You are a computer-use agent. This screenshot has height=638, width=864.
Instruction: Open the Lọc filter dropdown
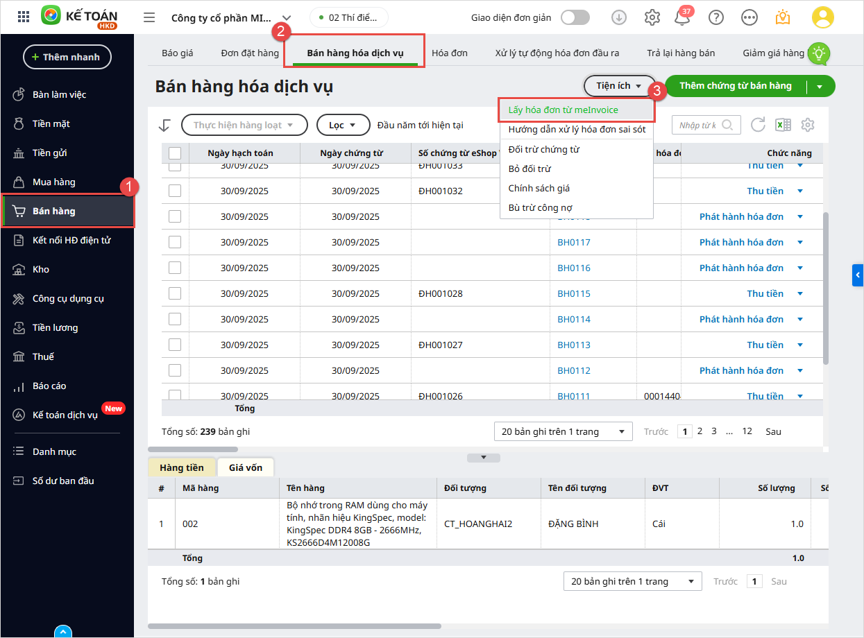click(342, 125)
